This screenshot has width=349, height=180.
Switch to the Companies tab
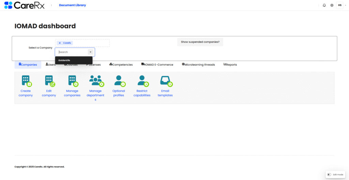point(28,65)
